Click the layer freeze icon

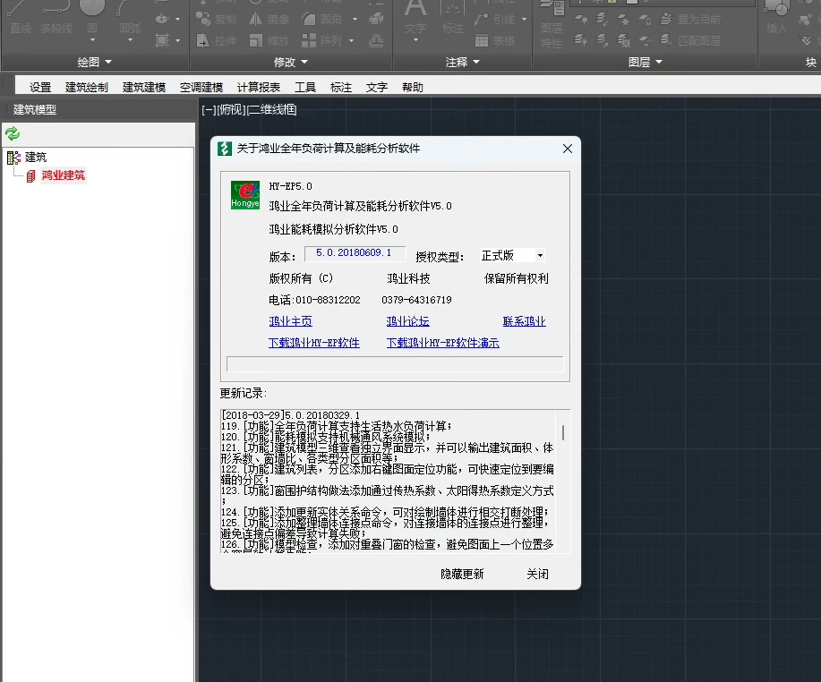coord(623,20)
